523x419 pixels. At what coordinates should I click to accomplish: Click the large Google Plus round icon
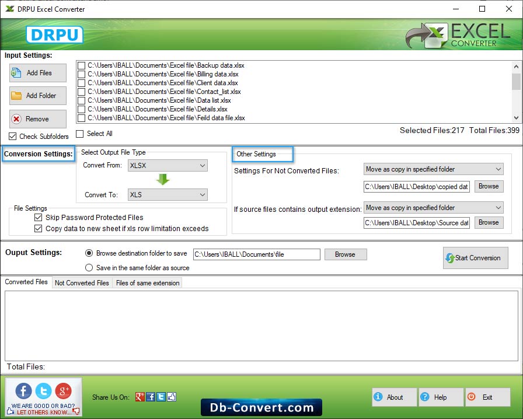point(64,390)
